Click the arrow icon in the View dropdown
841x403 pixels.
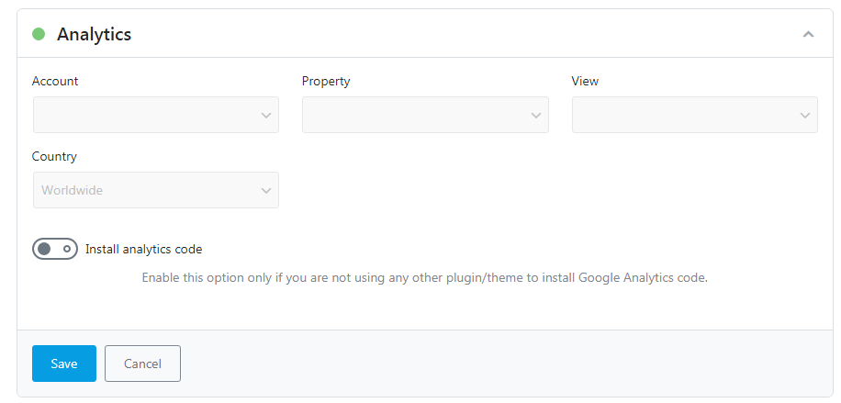(x=805, y=116)
